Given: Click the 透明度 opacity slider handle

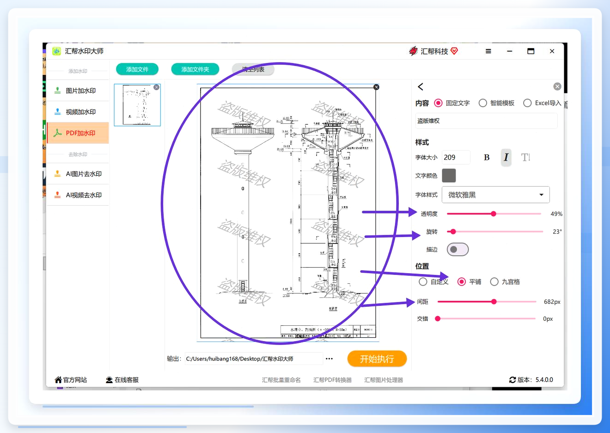Looking at the screenshot, I should [494, 214].
